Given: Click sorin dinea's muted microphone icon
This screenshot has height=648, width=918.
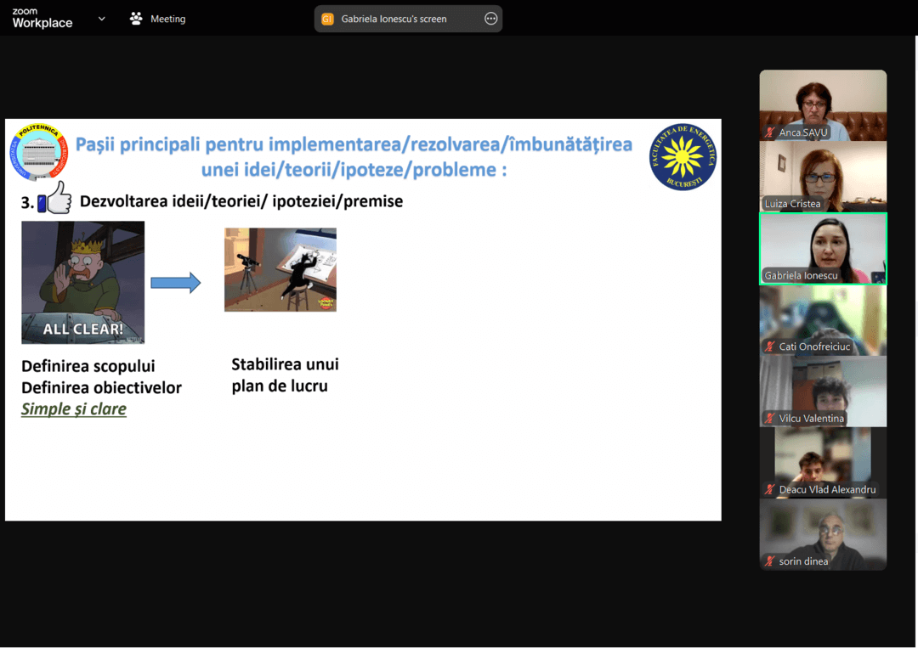Looking at the screenshot, I should coord(770,561).
